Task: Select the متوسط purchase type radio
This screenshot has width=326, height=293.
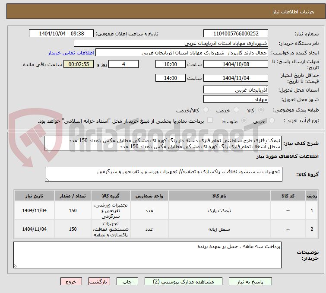Action: tap(244, 121)
